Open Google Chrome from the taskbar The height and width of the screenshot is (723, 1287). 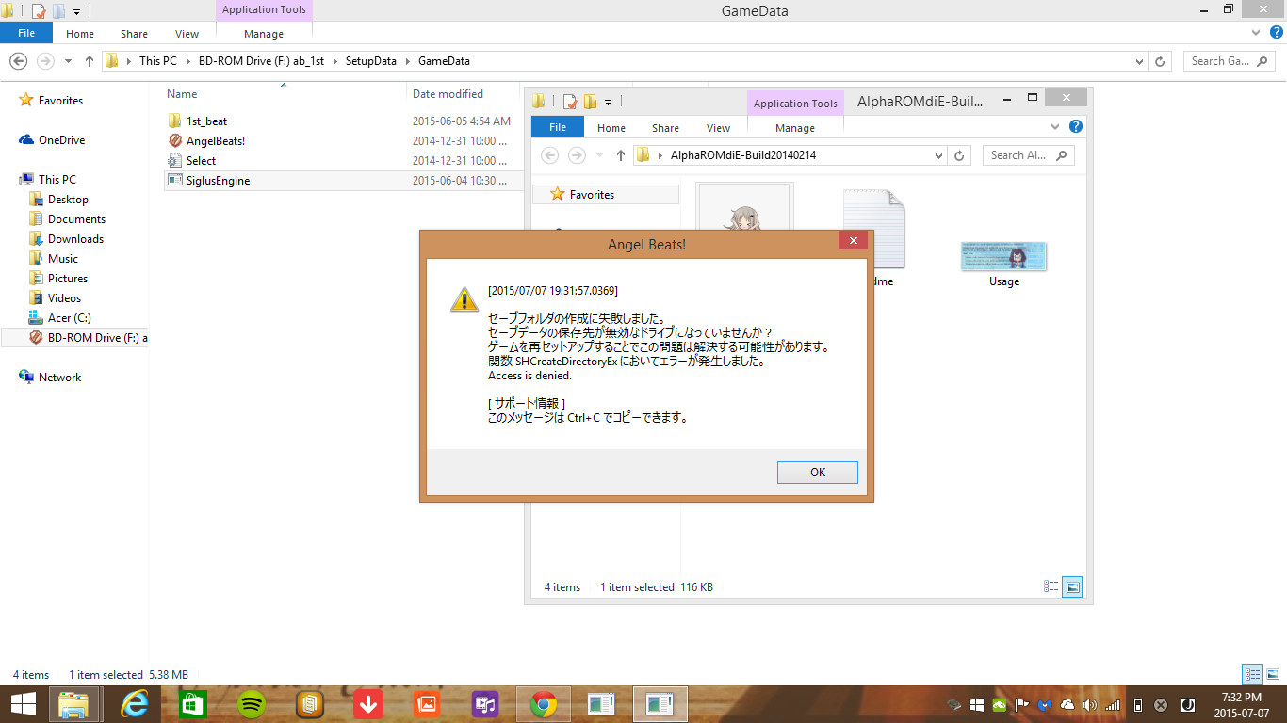(x=543, y=704)
